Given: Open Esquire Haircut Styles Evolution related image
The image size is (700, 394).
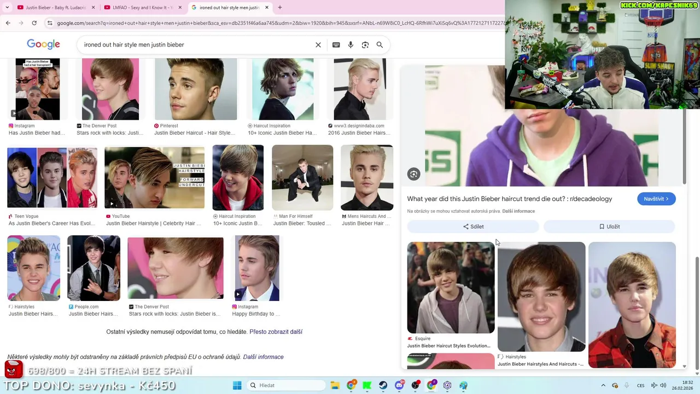Looking at the screenshot, I should [451, 287].
